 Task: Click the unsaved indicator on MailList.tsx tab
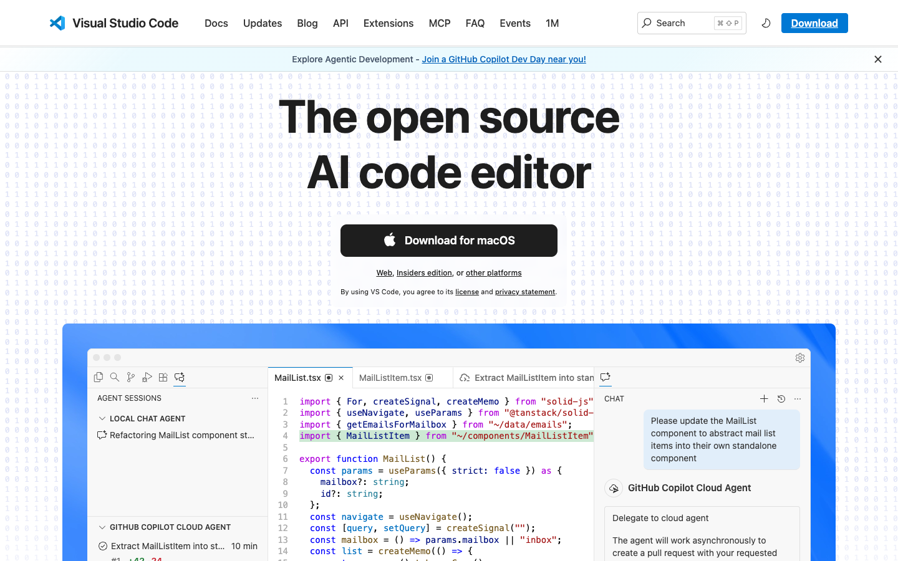329,378
